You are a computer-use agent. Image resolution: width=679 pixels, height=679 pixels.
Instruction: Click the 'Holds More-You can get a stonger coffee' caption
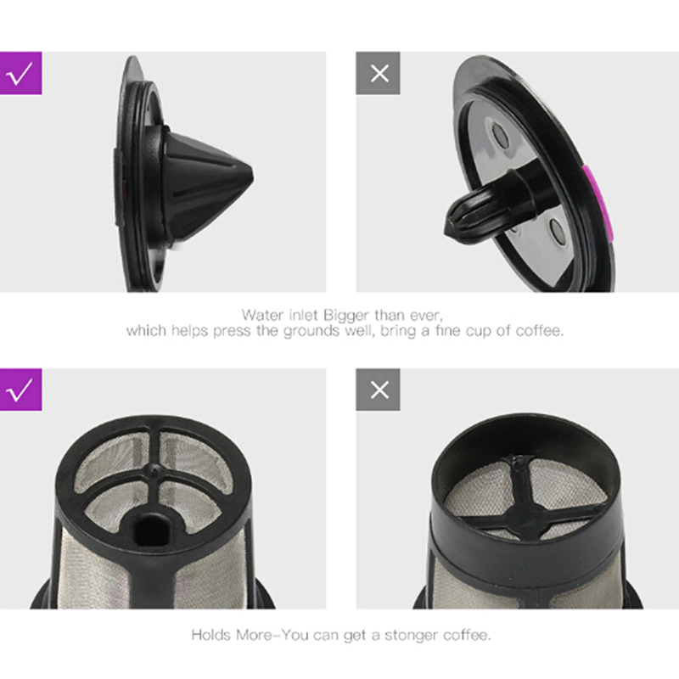pos(341,635)
